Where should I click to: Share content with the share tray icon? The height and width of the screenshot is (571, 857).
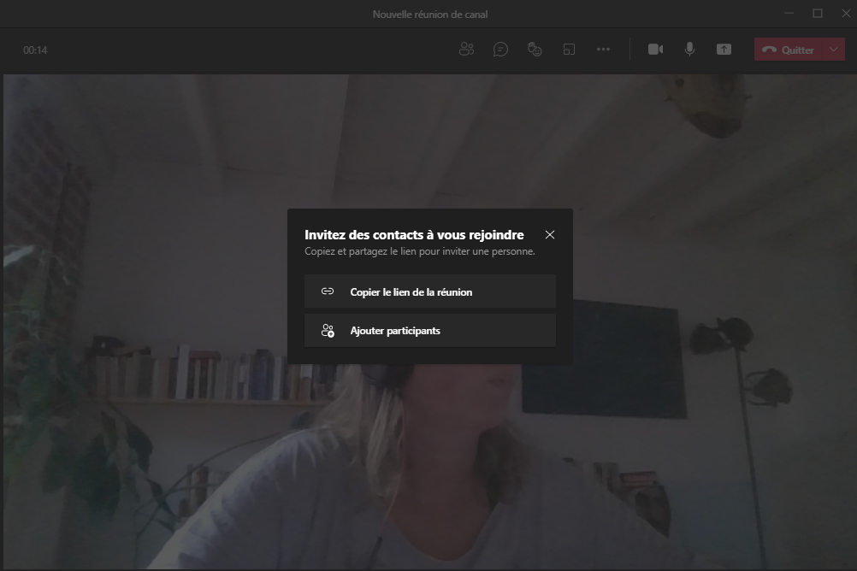coord(724,50)
